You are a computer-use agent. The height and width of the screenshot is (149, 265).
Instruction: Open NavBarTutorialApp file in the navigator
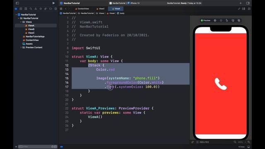34,36
